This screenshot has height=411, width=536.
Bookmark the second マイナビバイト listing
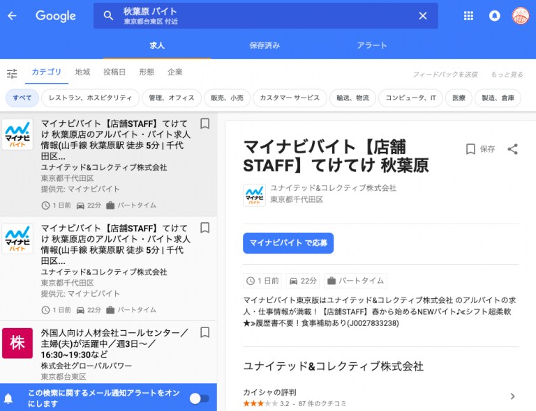pos(204,228)
